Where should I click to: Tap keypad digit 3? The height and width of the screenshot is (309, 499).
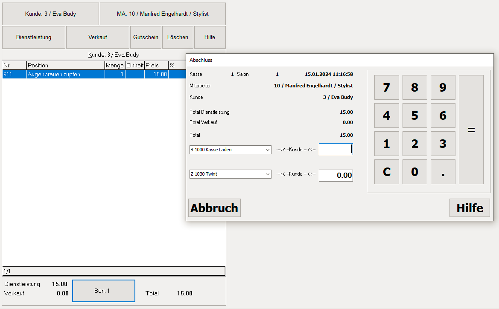coord(443,144)
